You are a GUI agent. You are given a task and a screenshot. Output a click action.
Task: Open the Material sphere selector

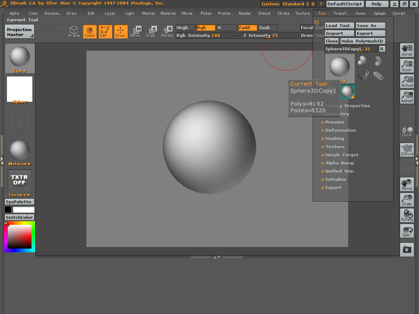[20, 151]
